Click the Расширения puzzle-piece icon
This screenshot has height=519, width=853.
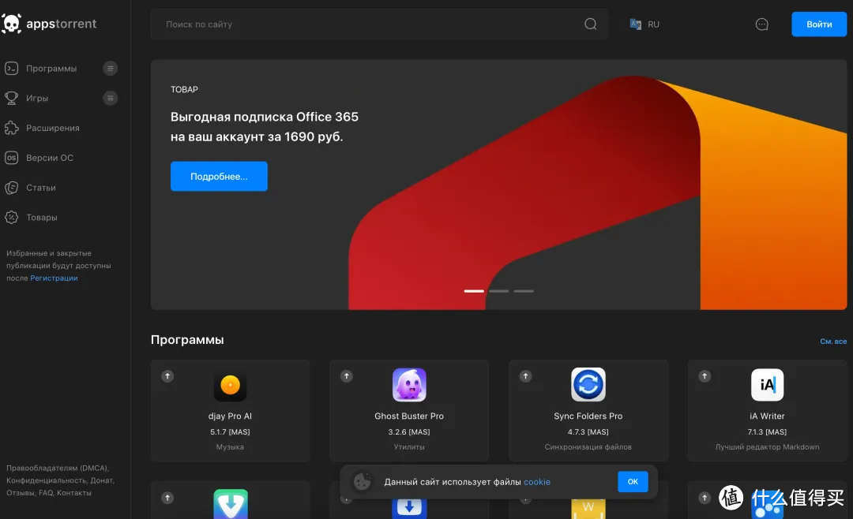point(11,128)
